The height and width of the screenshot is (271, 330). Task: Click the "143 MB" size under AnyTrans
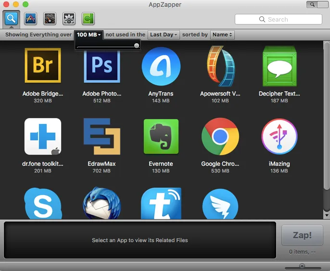point(161,101)
